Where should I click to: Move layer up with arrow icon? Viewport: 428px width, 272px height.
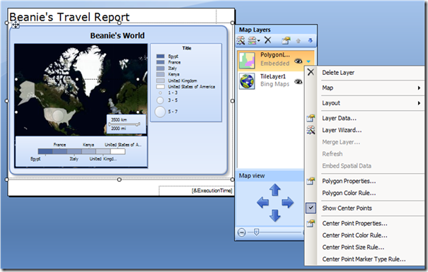[x=298, y=41]
